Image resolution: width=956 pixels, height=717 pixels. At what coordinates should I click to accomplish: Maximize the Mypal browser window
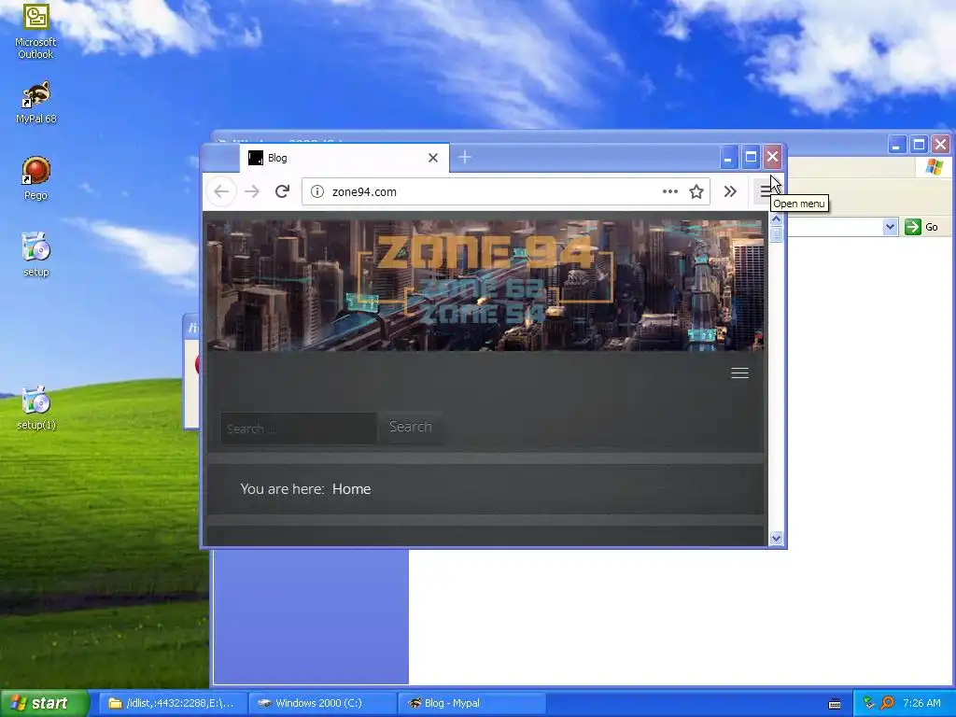751,157
